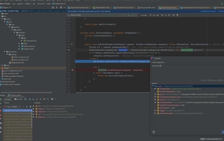224x141 pixels.
Task: Toggle Words option in search bar
Action: click(x=132, y=15)
